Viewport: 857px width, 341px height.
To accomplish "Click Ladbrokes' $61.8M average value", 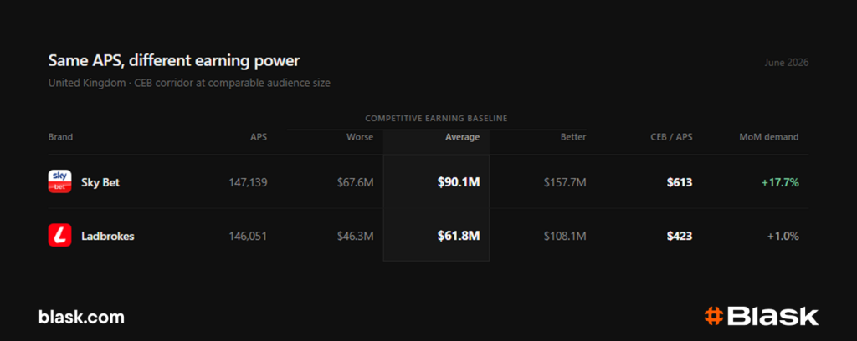I will pyautogui.click(x=459, y=237).
